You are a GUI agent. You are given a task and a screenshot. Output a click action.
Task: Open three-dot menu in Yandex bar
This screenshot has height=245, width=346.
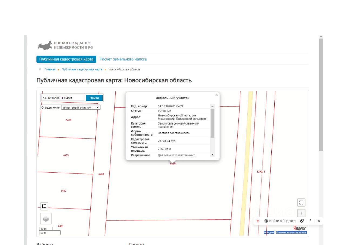(x=310, y=221)
